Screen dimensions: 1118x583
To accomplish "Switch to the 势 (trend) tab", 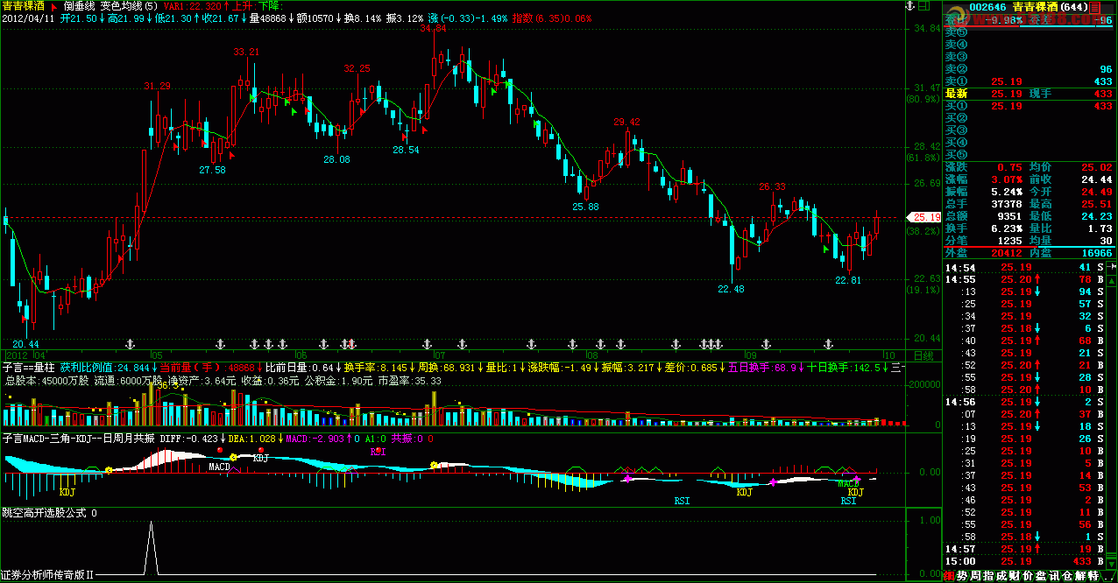I will point(964,576).
